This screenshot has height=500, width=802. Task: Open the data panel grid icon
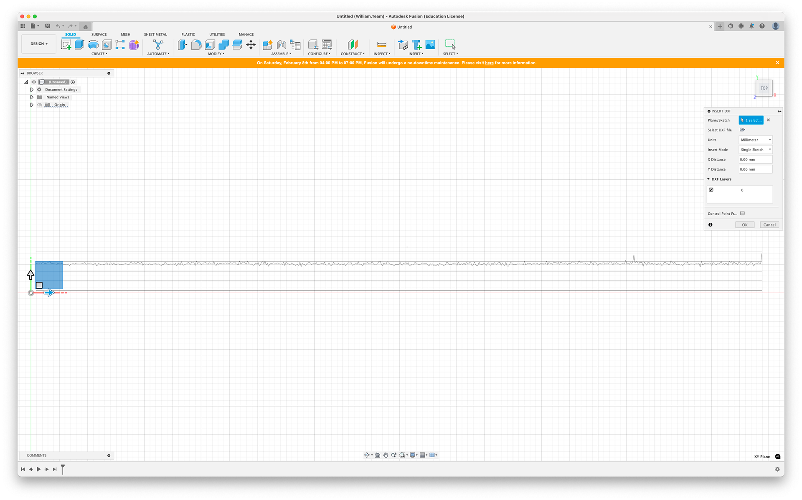pos(23,26)
